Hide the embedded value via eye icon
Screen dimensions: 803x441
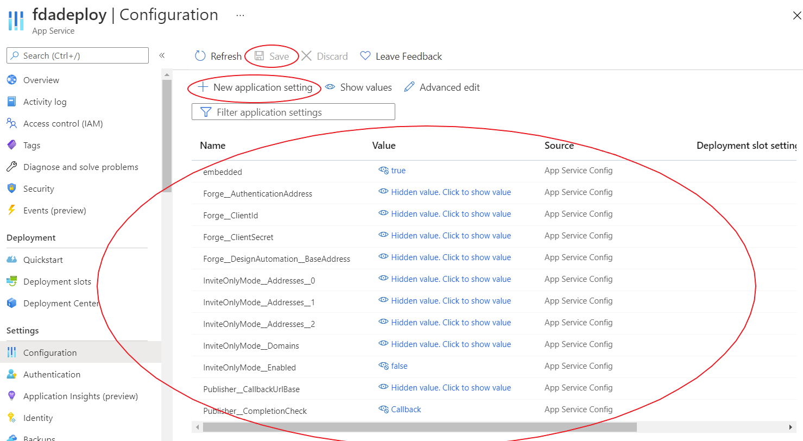(383, 171)
